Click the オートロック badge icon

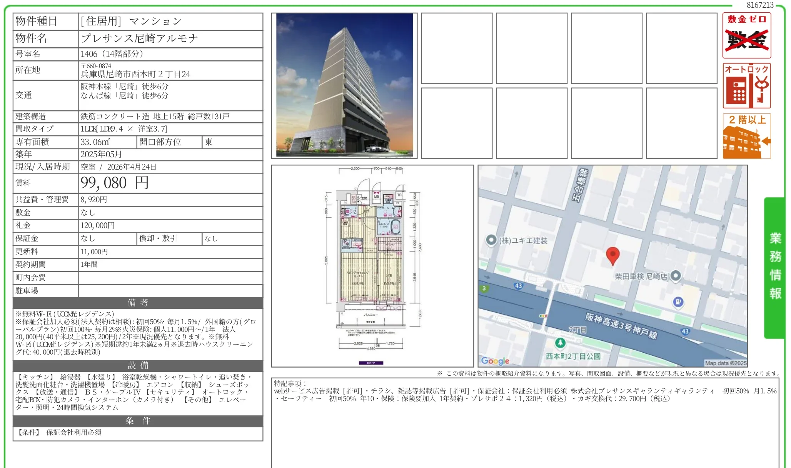746,86
